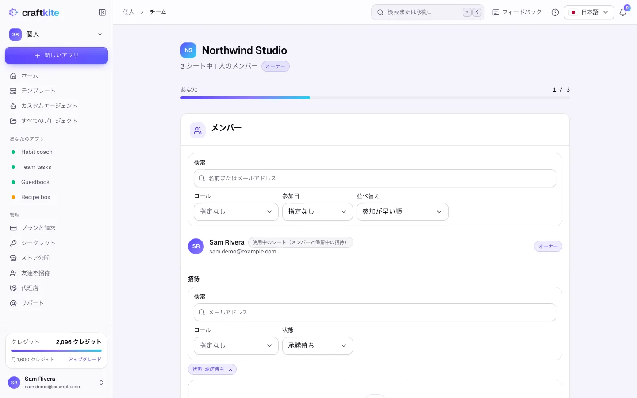Click the フィードバック button
The width and height of the screenshot is (637, 398).
tap(517, 12)
